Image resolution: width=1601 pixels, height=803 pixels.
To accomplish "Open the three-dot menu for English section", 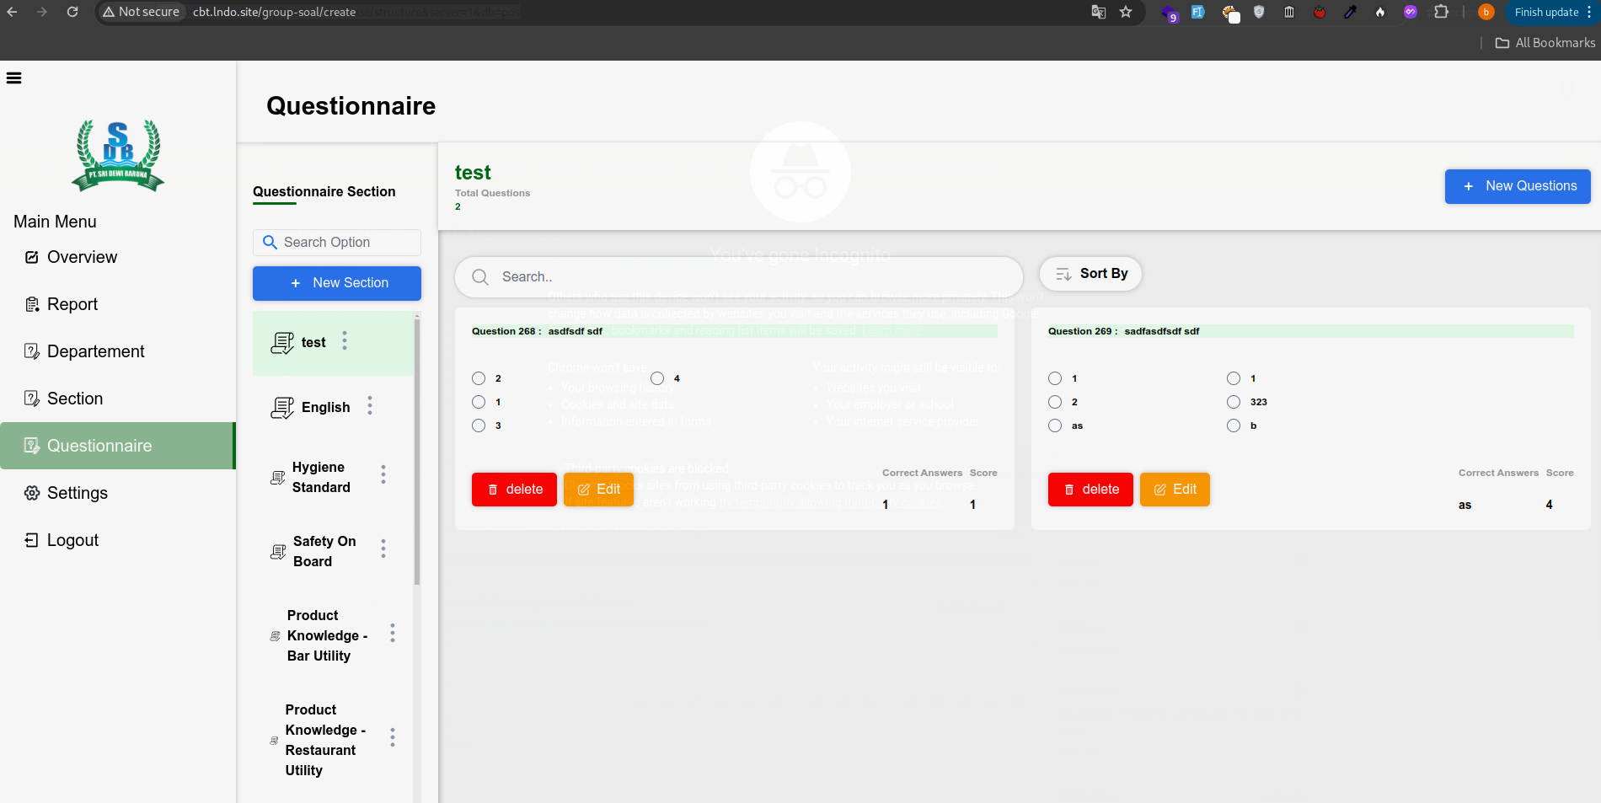I will coord(370,406).
